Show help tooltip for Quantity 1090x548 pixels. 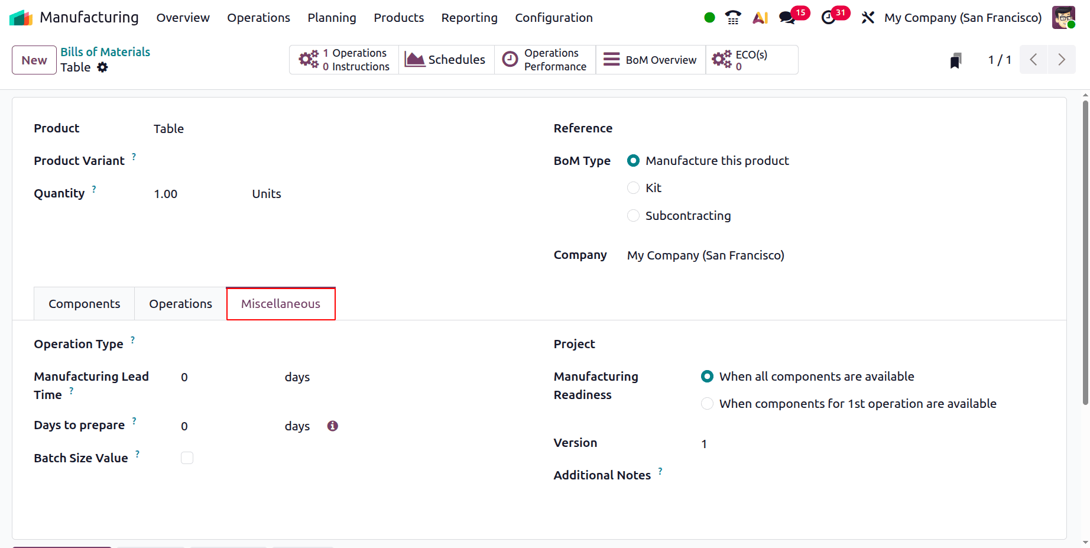pos(94,189)
